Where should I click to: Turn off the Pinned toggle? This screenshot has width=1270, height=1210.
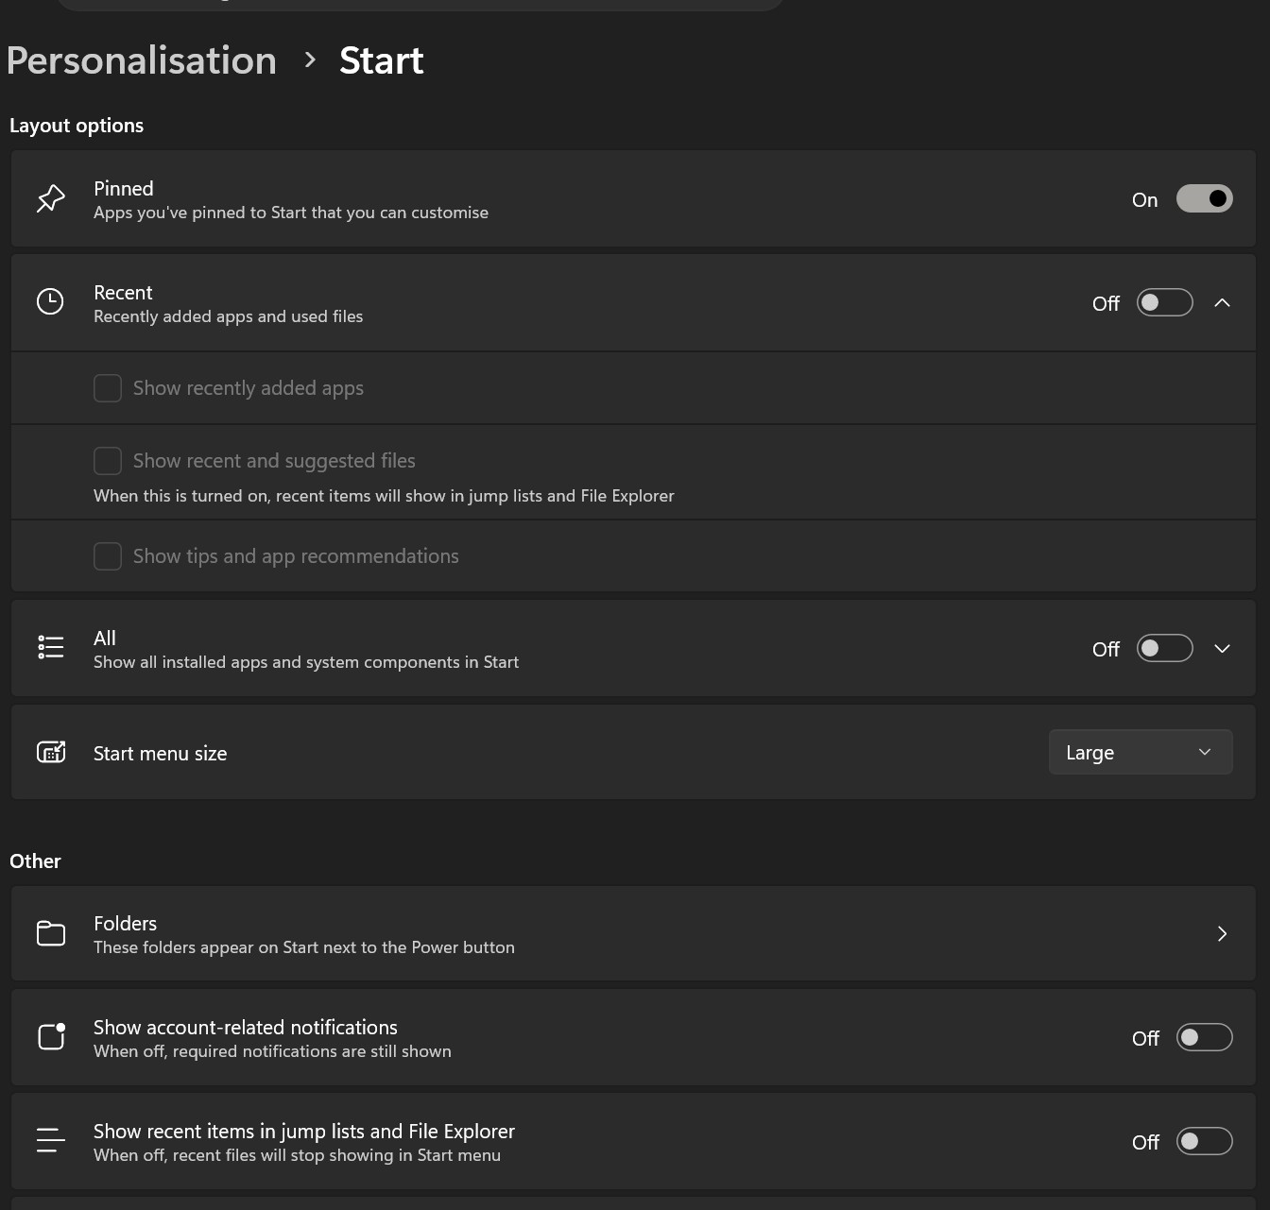pyautogui.click(x=1204, y=198)
